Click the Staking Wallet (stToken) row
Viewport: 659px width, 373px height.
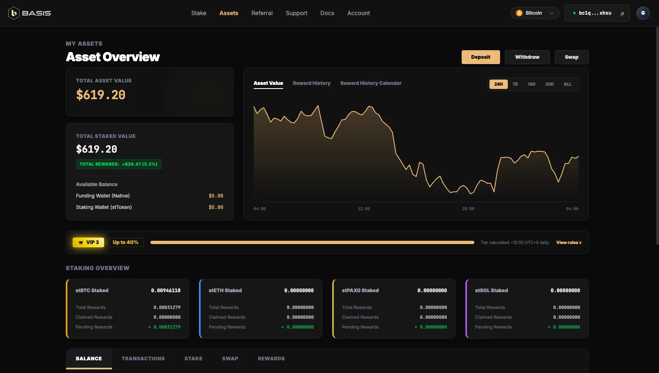tap(150, 207)
